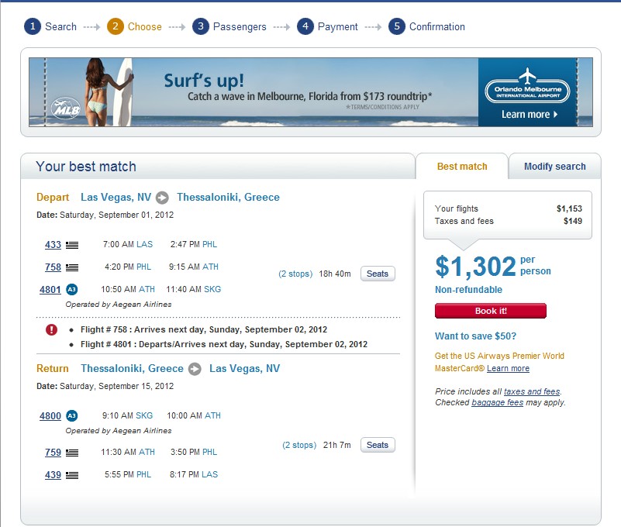Click the Aegean A3 icon beside flight 4801
The image size is (621, 527).
[71, 289]
